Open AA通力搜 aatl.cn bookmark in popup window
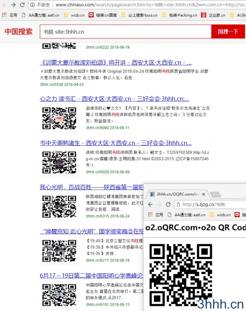 click(186, 215)
